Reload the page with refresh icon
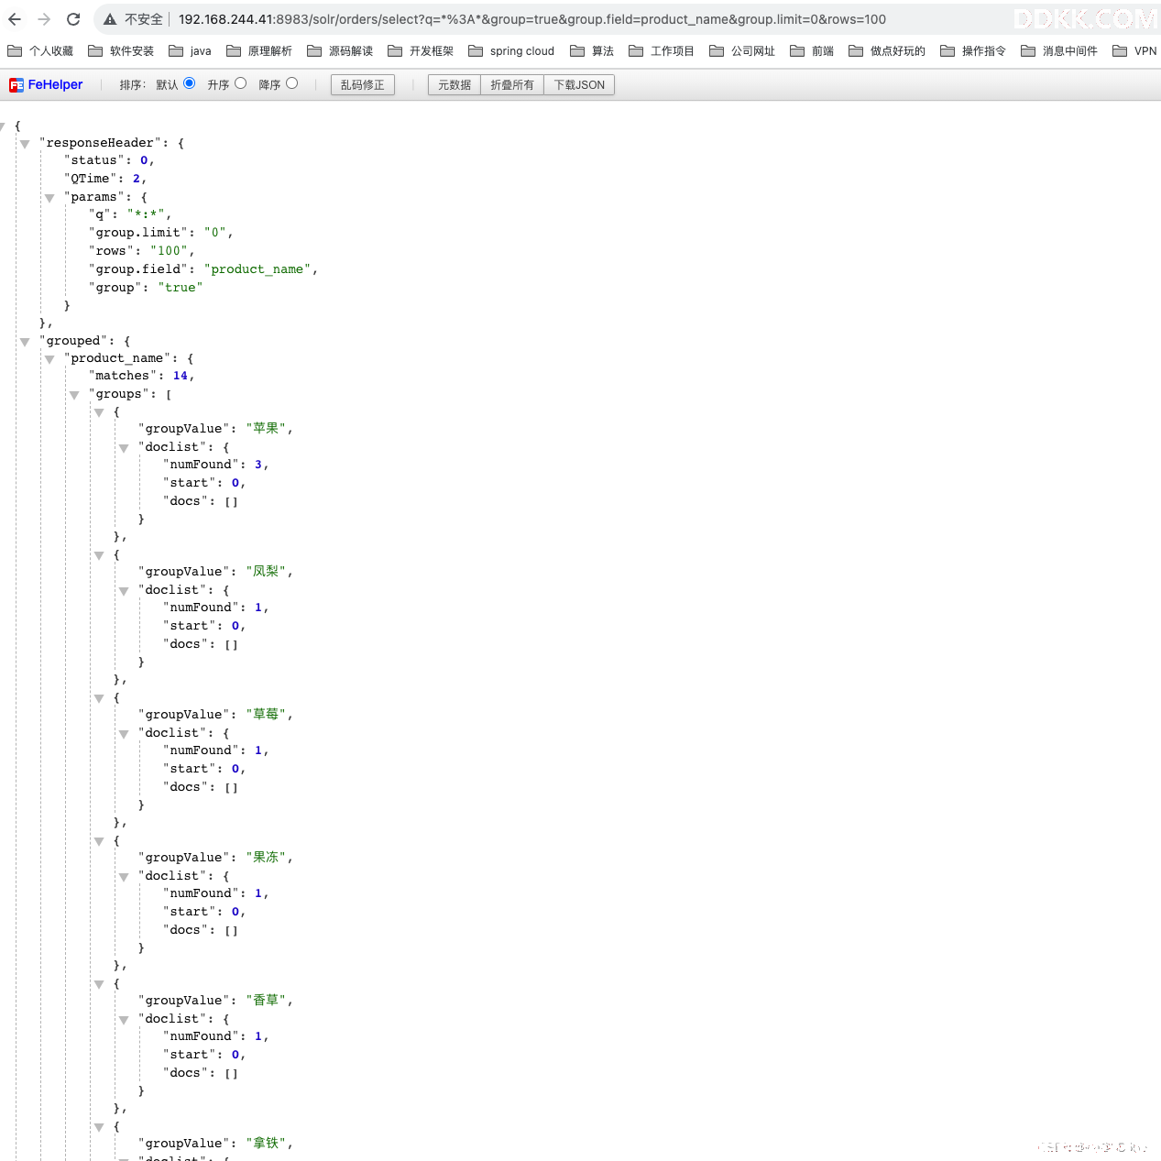The width and height of the screenshot is (1161, 1161). (x=73, y=19)
